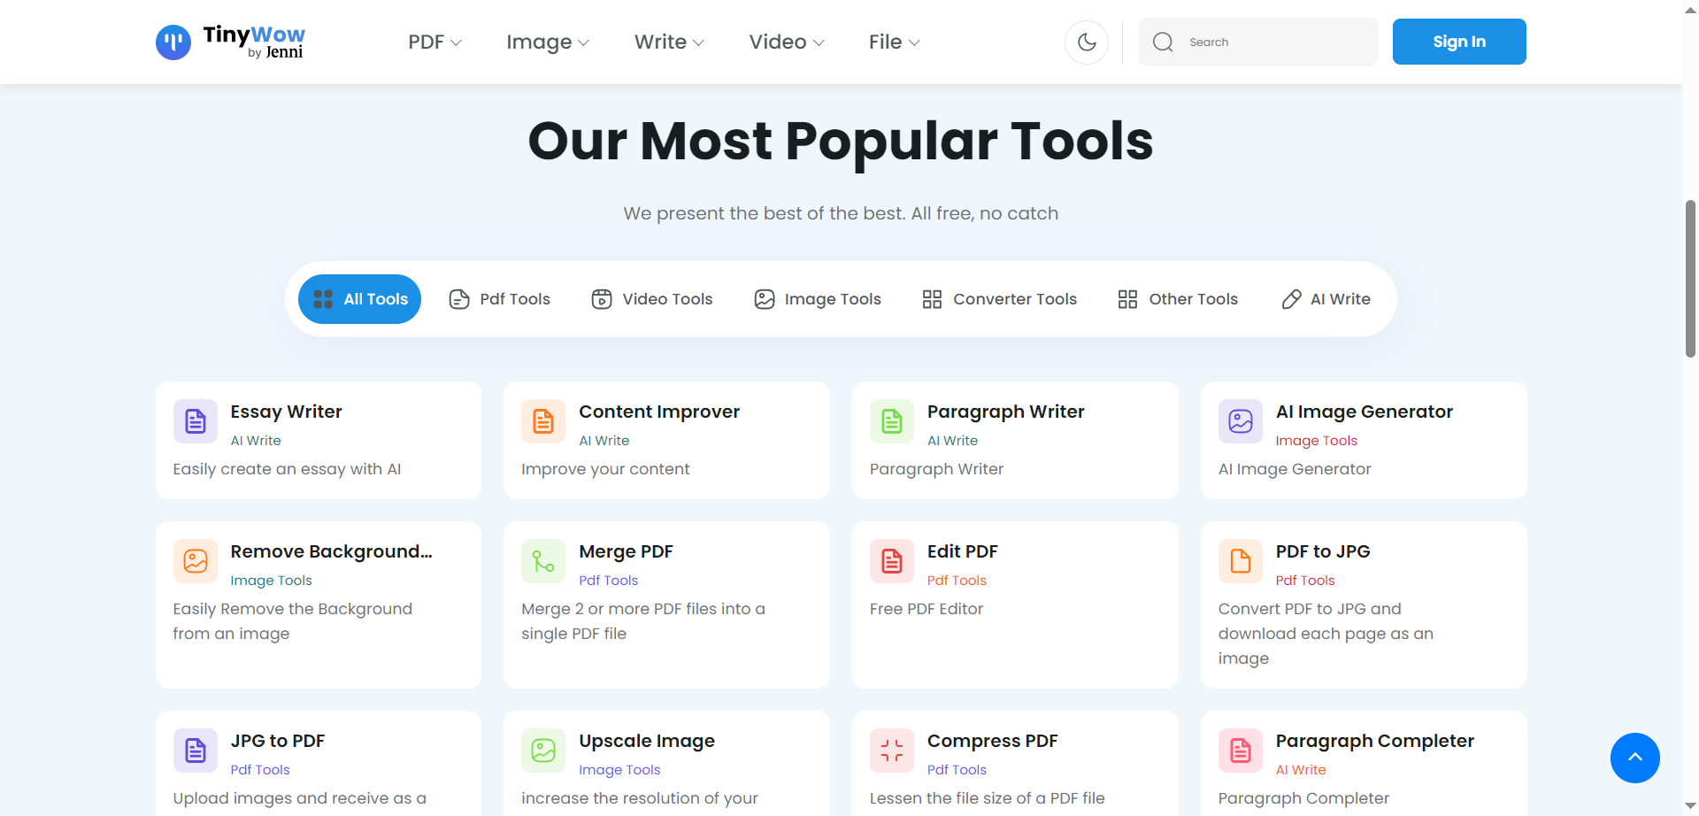Click the Merge PDF tool icon

tap(542, 561)
